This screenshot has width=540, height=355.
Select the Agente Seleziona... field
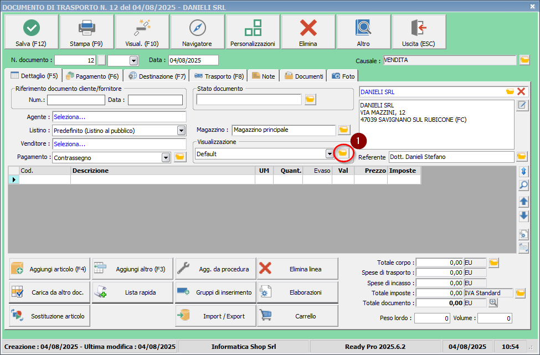point(119,117)
